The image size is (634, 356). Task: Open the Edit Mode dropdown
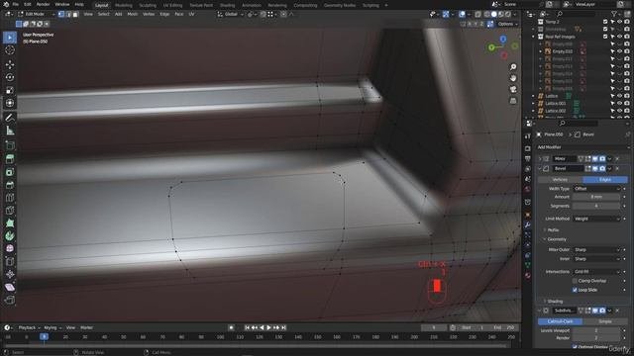tap(36, 14)
